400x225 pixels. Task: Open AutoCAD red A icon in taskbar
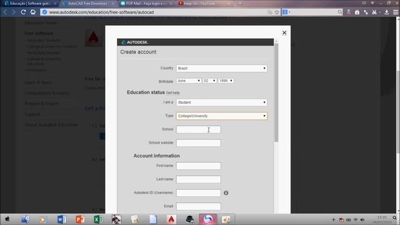pyautogui.click(x=171, y=219)
